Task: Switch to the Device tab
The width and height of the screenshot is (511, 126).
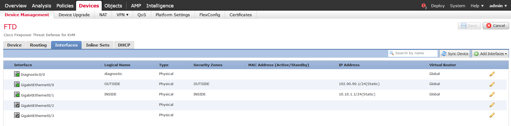Action: tap(14, 45)
